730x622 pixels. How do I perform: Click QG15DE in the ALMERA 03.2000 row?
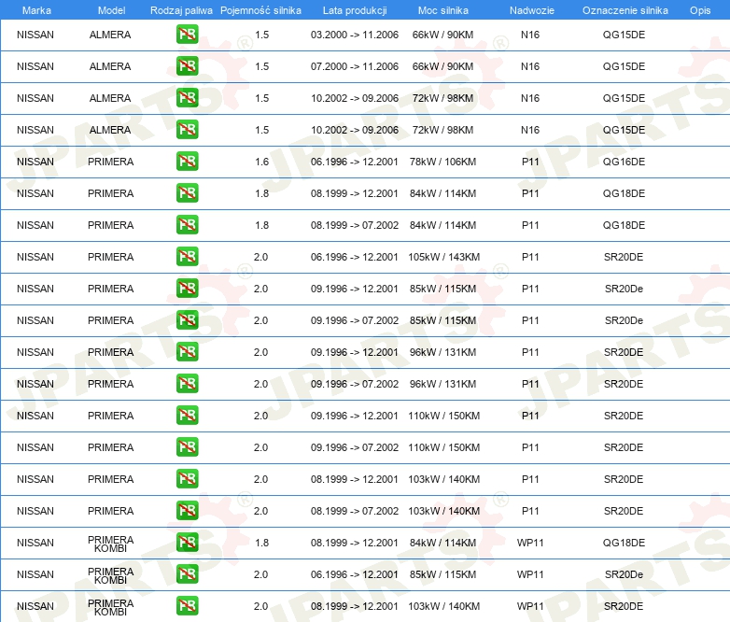[624, 35]
